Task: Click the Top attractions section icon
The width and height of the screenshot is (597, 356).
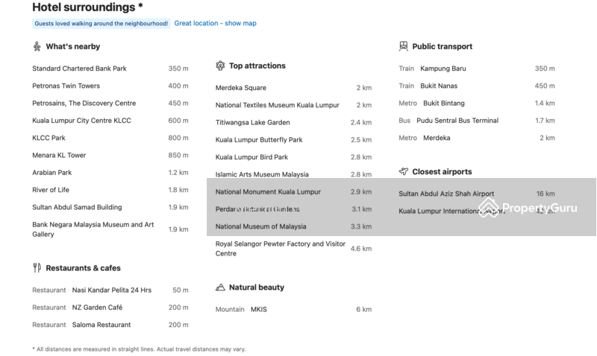Action: 220,66
